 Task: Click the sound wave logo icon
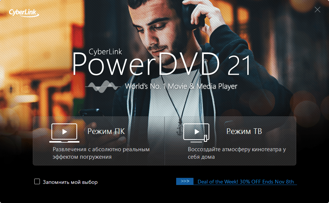[103, 86]
